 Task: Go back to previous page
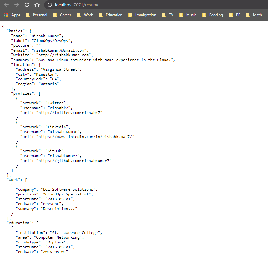(6, 5)
